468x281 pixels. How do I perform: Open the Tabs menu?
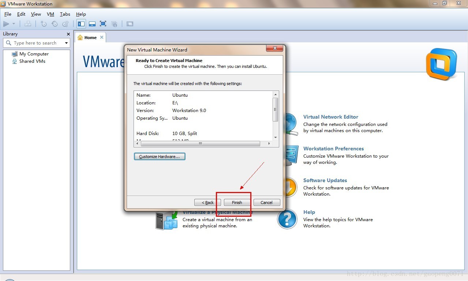pyautogui.click(x=65, y=14)
